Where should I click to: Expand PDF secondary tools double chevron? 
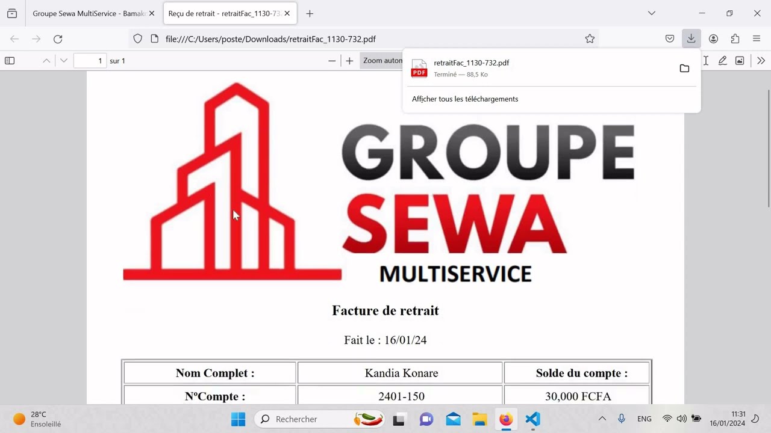point(761,61)
